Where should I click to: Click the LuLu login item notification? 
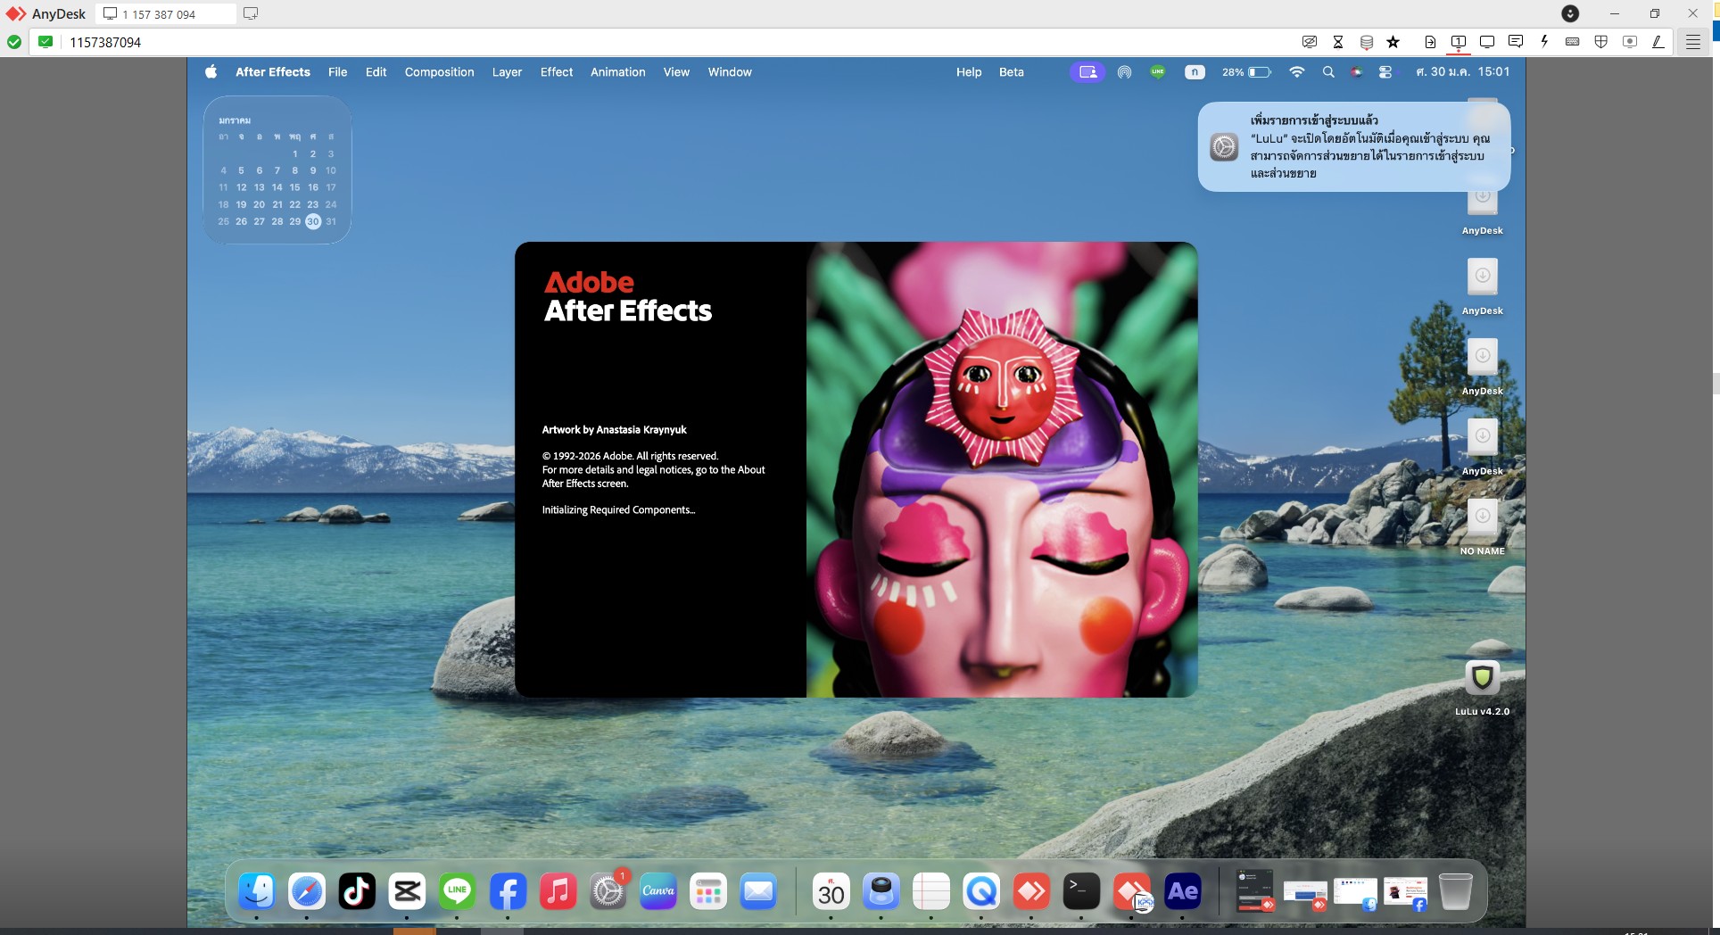pos(1354,146)
